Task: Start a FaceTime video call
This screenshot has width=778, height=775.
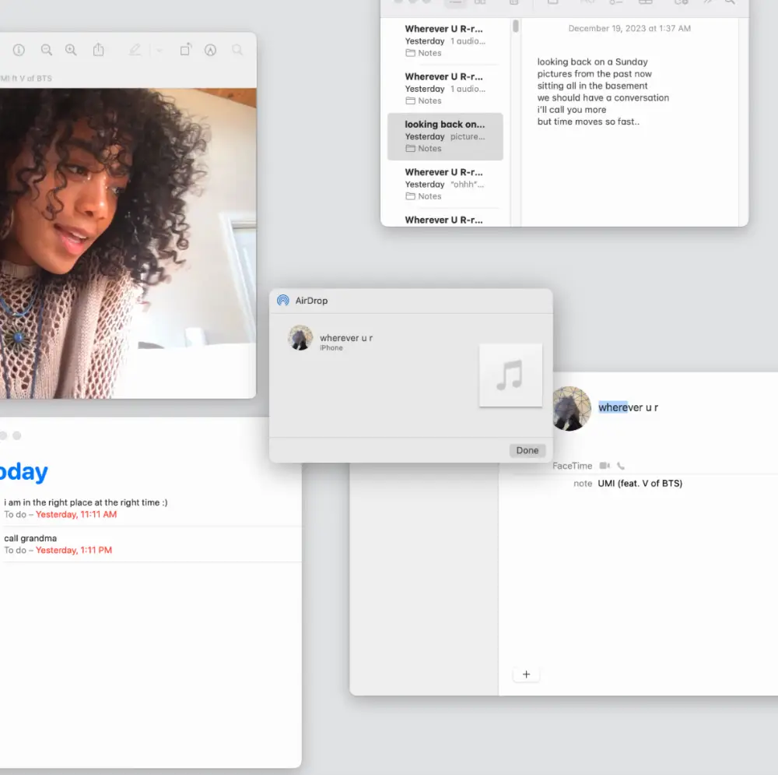Action: (x=605, y=466)
